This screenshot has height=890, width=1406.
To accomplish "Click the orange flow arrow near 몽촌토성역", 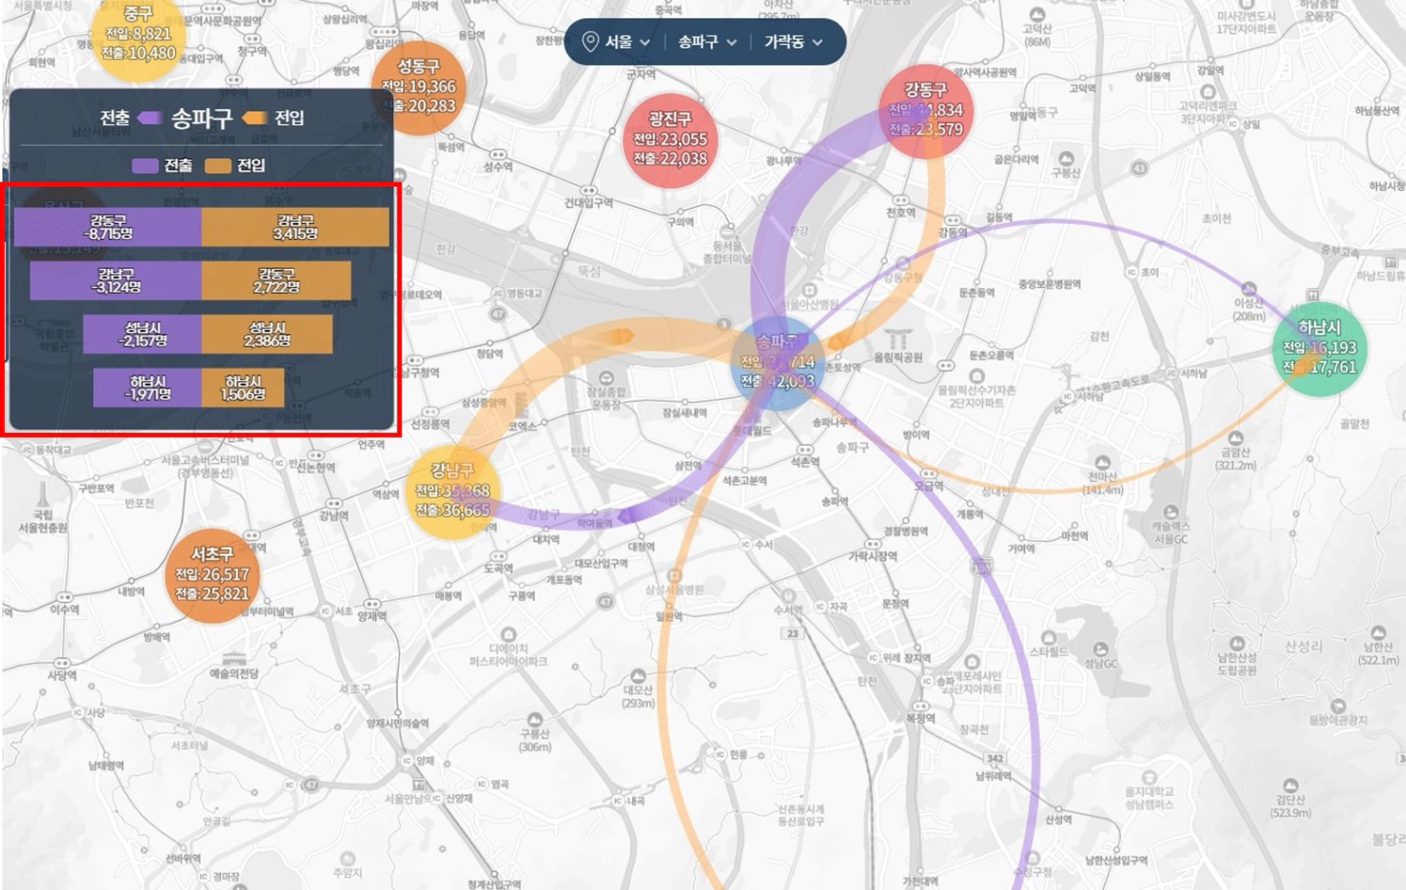I will (838, 340).
